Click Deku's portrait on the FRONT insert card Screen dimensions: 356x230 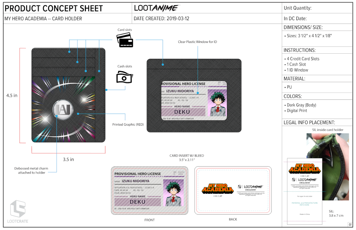(173, 193)
